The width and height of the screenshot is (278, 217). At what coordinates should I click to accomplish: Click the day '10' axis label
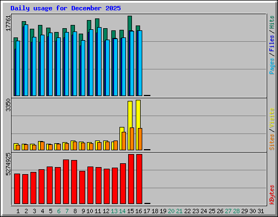point(90,211)
